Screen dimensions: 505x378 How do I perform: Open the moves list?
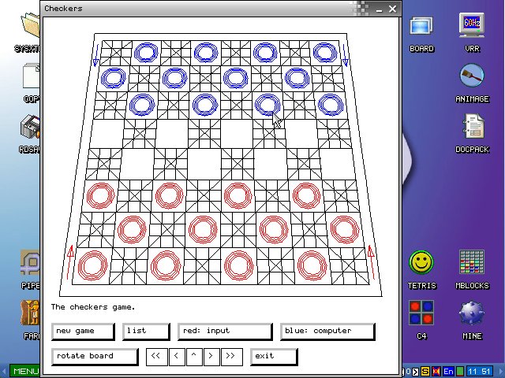pos(145,331)
